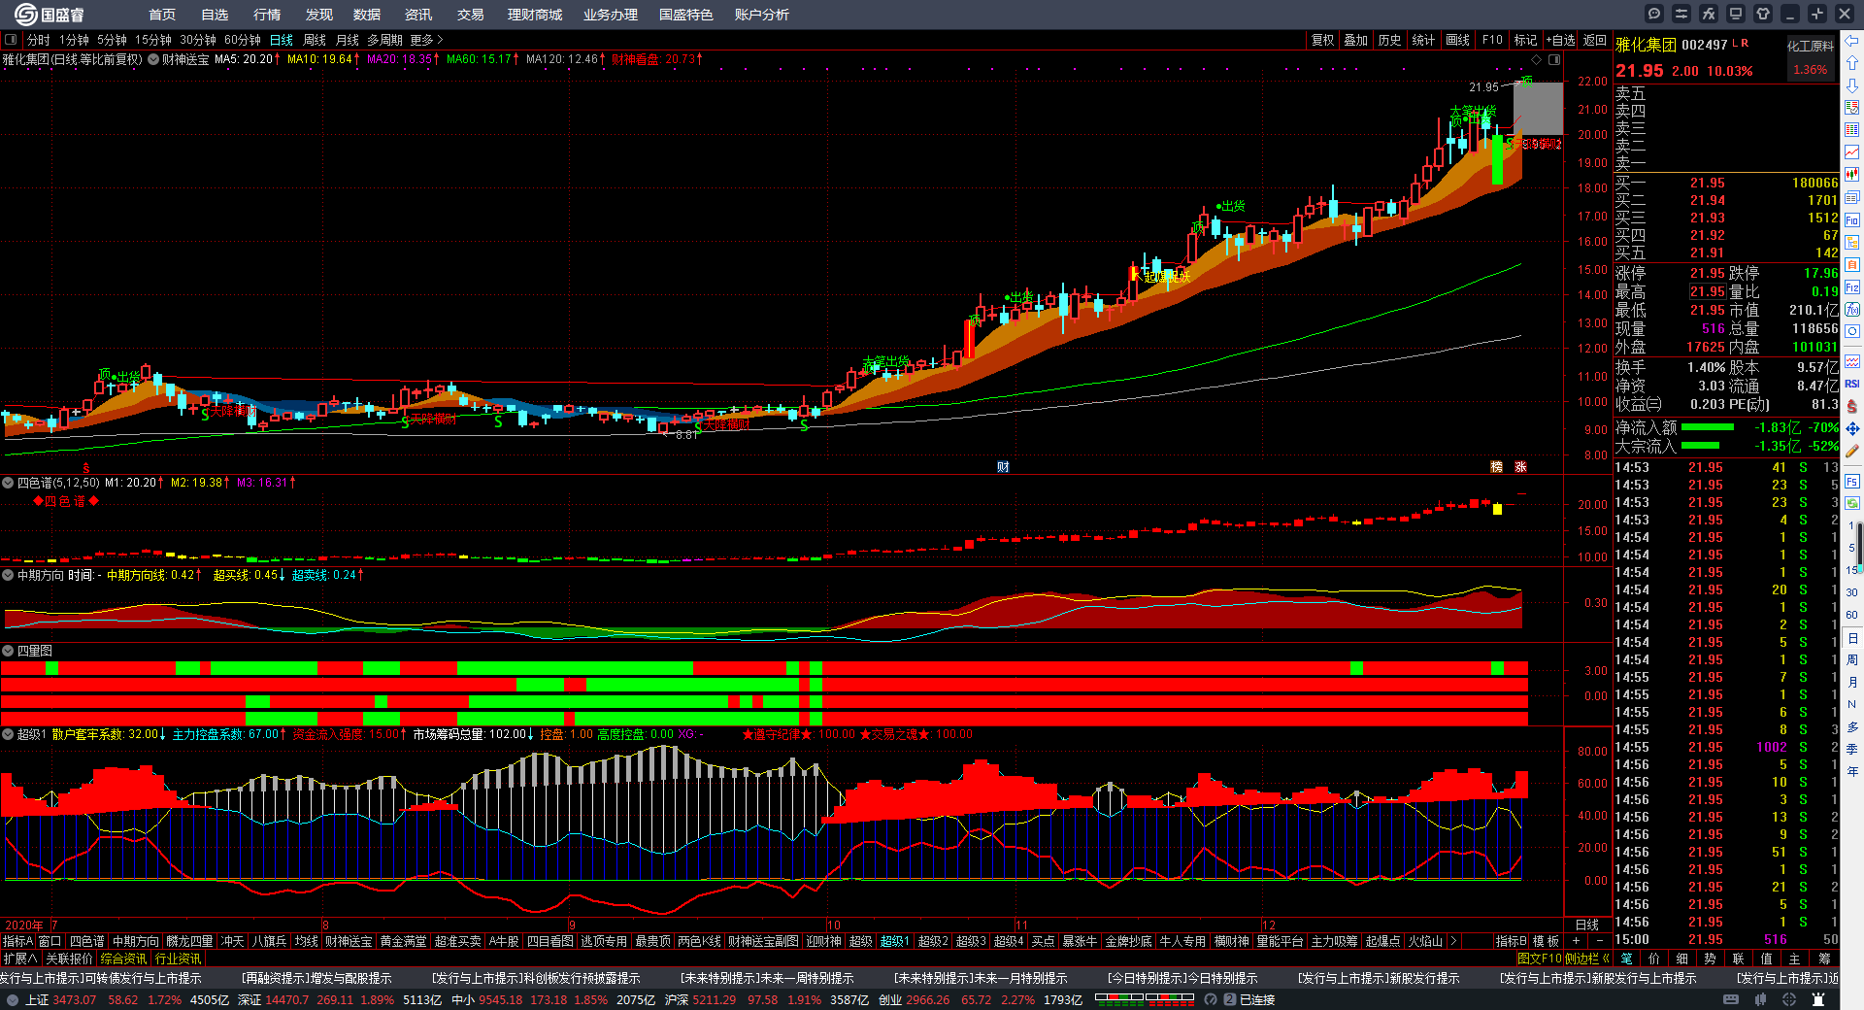Click the down arrow in right toolbar
The height and width of the screenshot is (1010, 1864).
click(x=1852, y=85)
